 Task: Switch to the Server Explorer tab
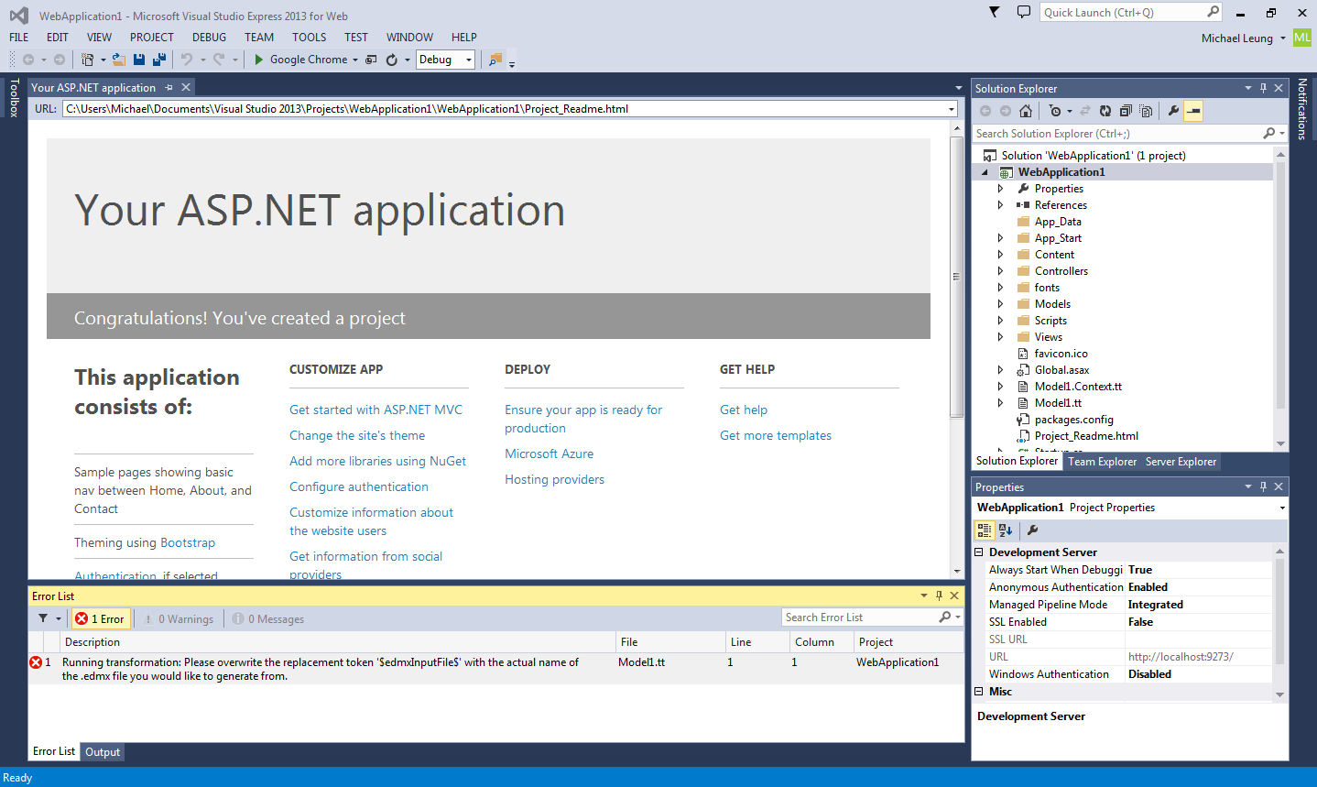point(1181,462)
